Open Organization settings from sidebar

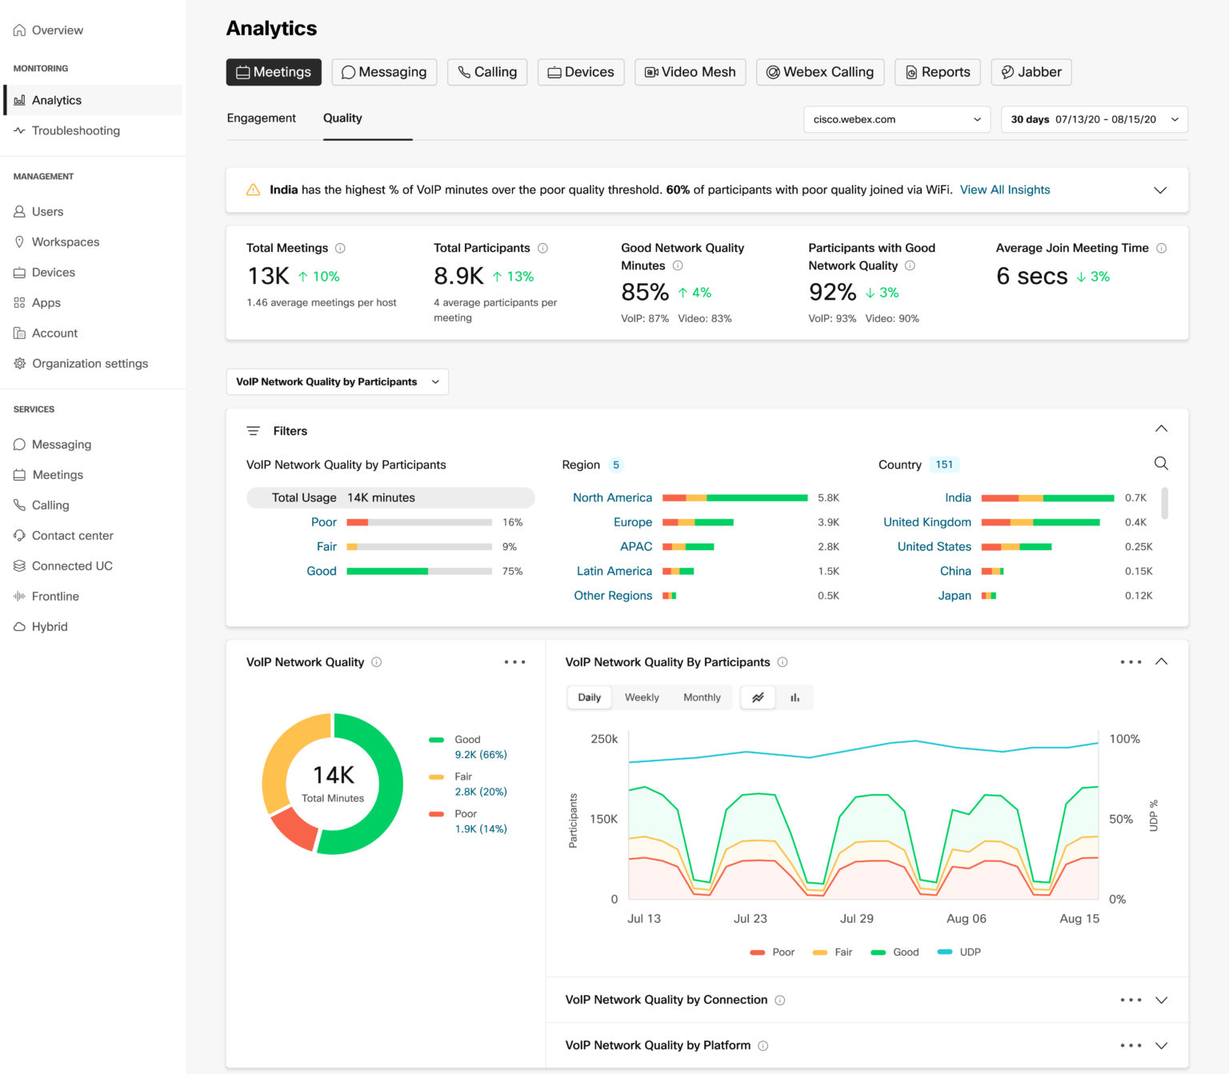[x=90, y=363]
